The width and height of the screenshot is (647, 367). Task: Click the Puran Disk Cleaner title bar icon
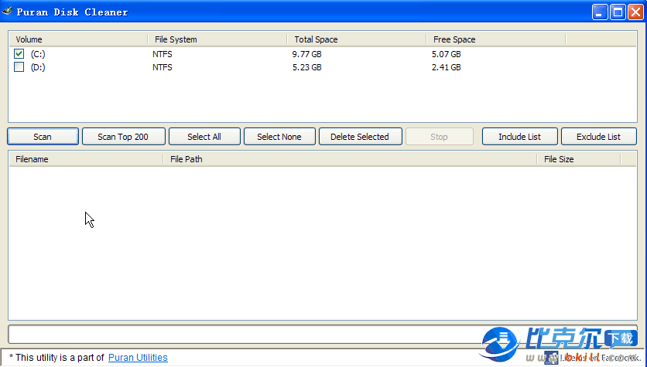(8, 12)
